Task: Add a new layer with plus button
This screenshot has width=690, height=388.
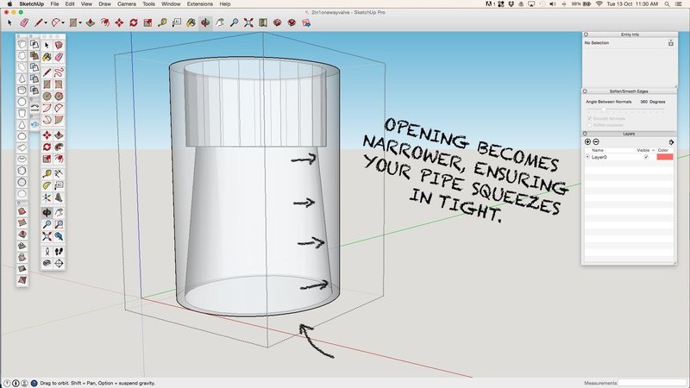Action: (587, 141)
